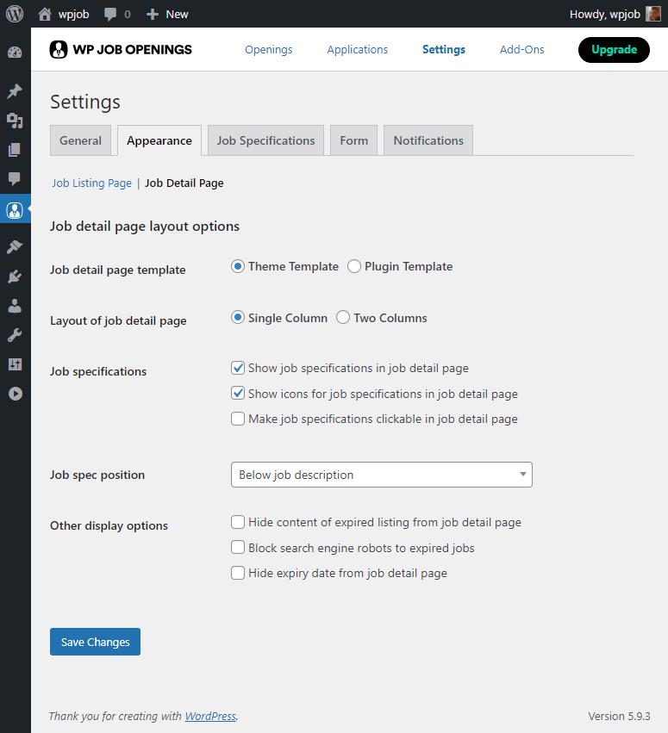Select the Plugin Template radio option
The width and height of the screenshot is (668, 733).
point(354,266)
